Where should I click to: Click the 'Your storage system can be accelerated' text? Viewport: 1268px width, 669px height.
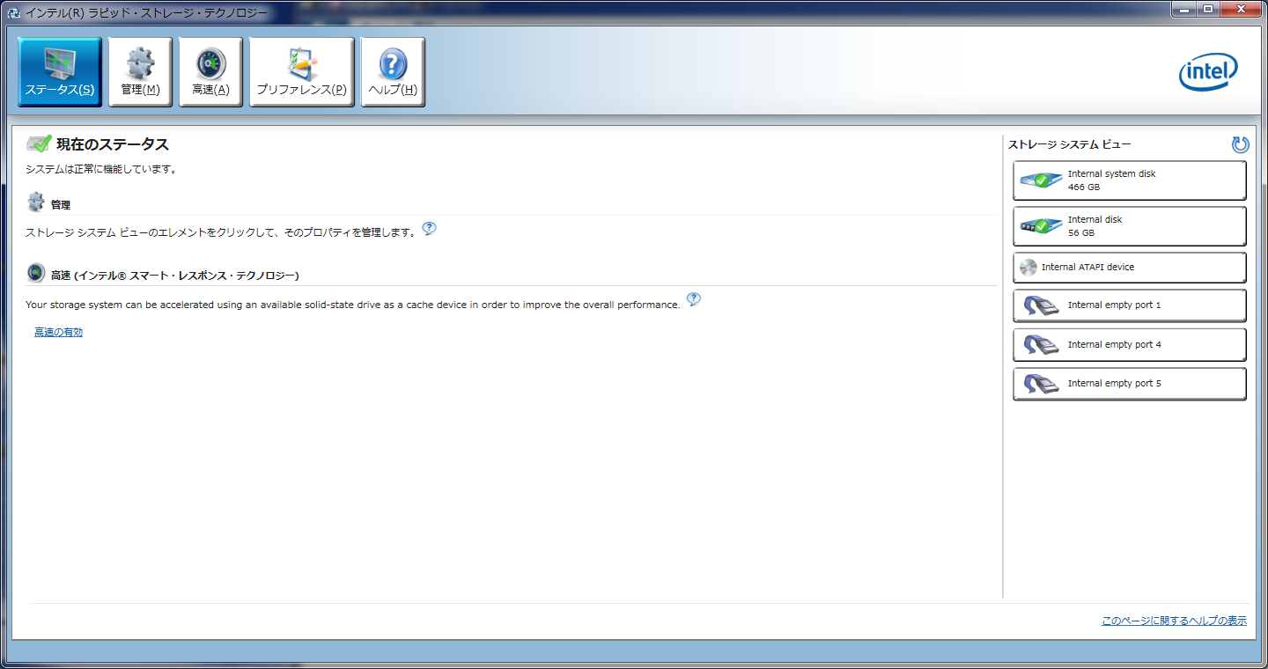pos(353,305)
